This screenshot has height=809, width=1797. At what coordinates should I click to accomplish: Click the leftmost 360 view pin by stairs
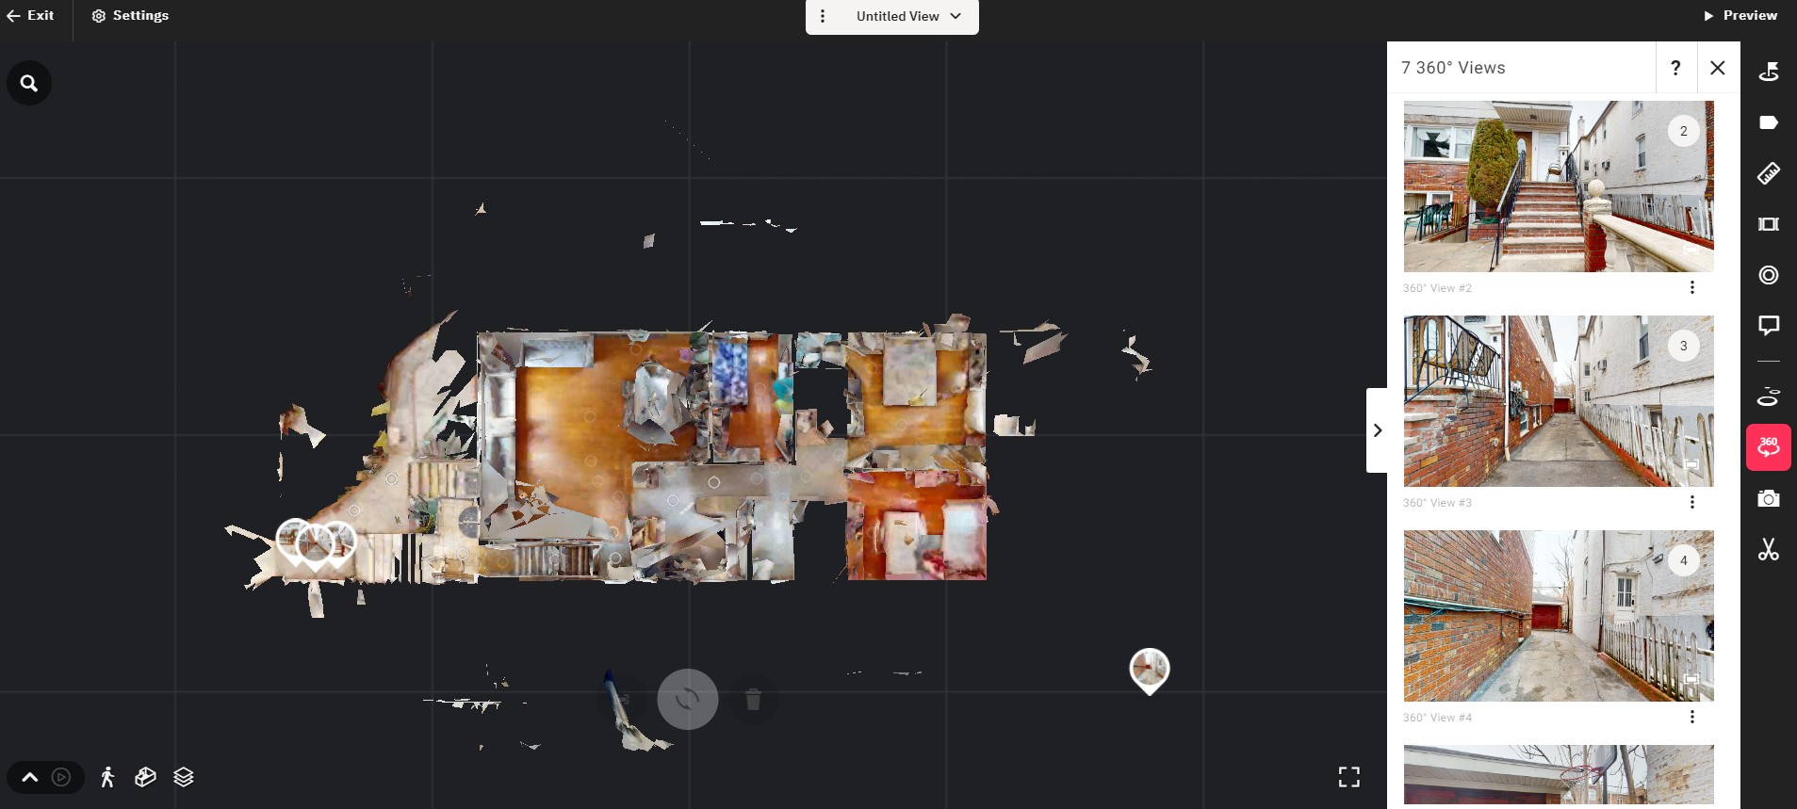tap(294, 542)
